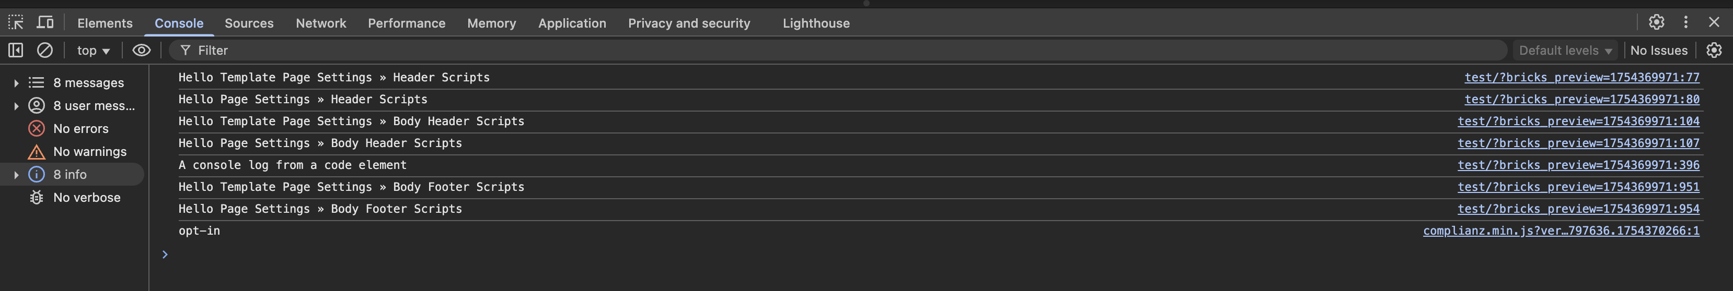Clear console with the ban icon
Screen dimensions: 1733x291
(x=44, y=51)
